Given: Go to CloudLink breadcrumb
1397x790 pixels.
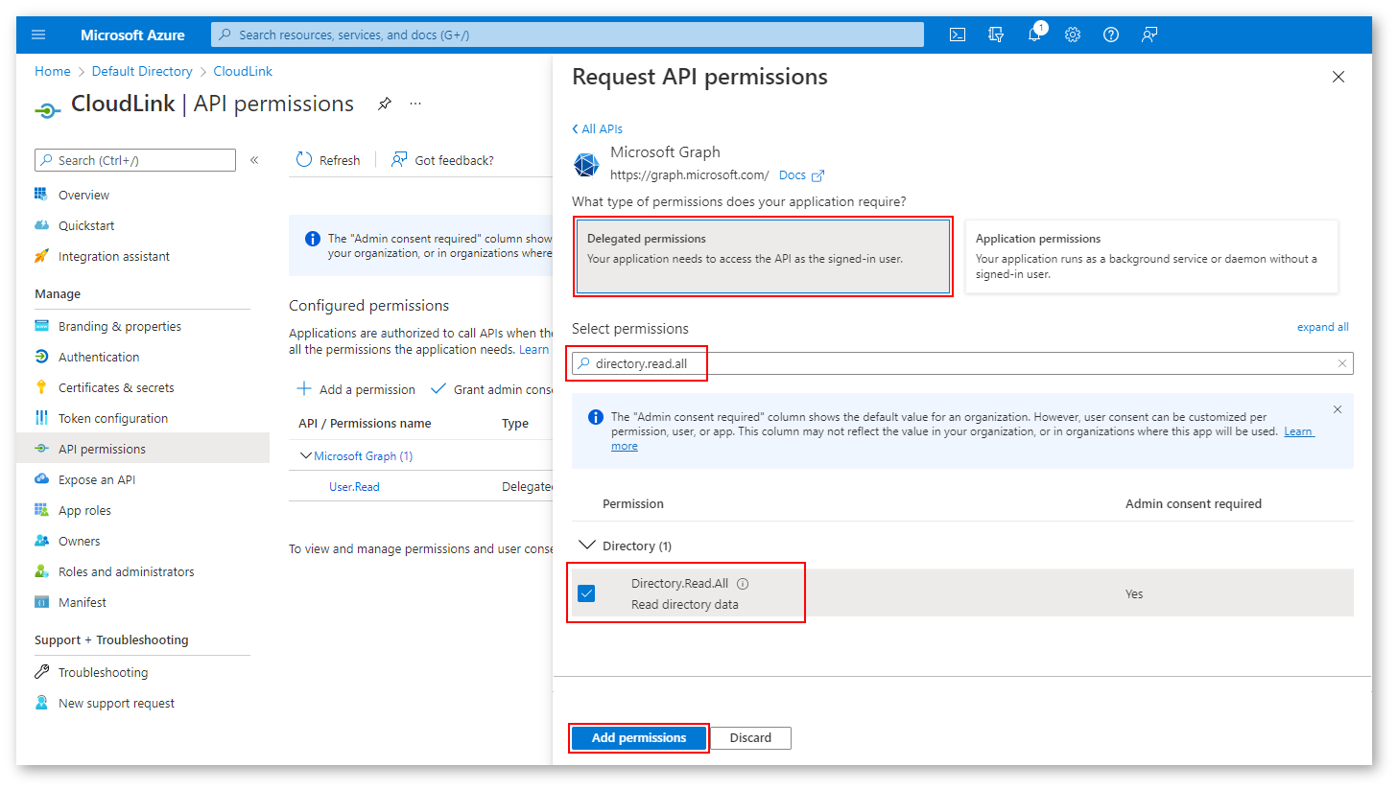Looking at the screenshot, I should [243, 71].
